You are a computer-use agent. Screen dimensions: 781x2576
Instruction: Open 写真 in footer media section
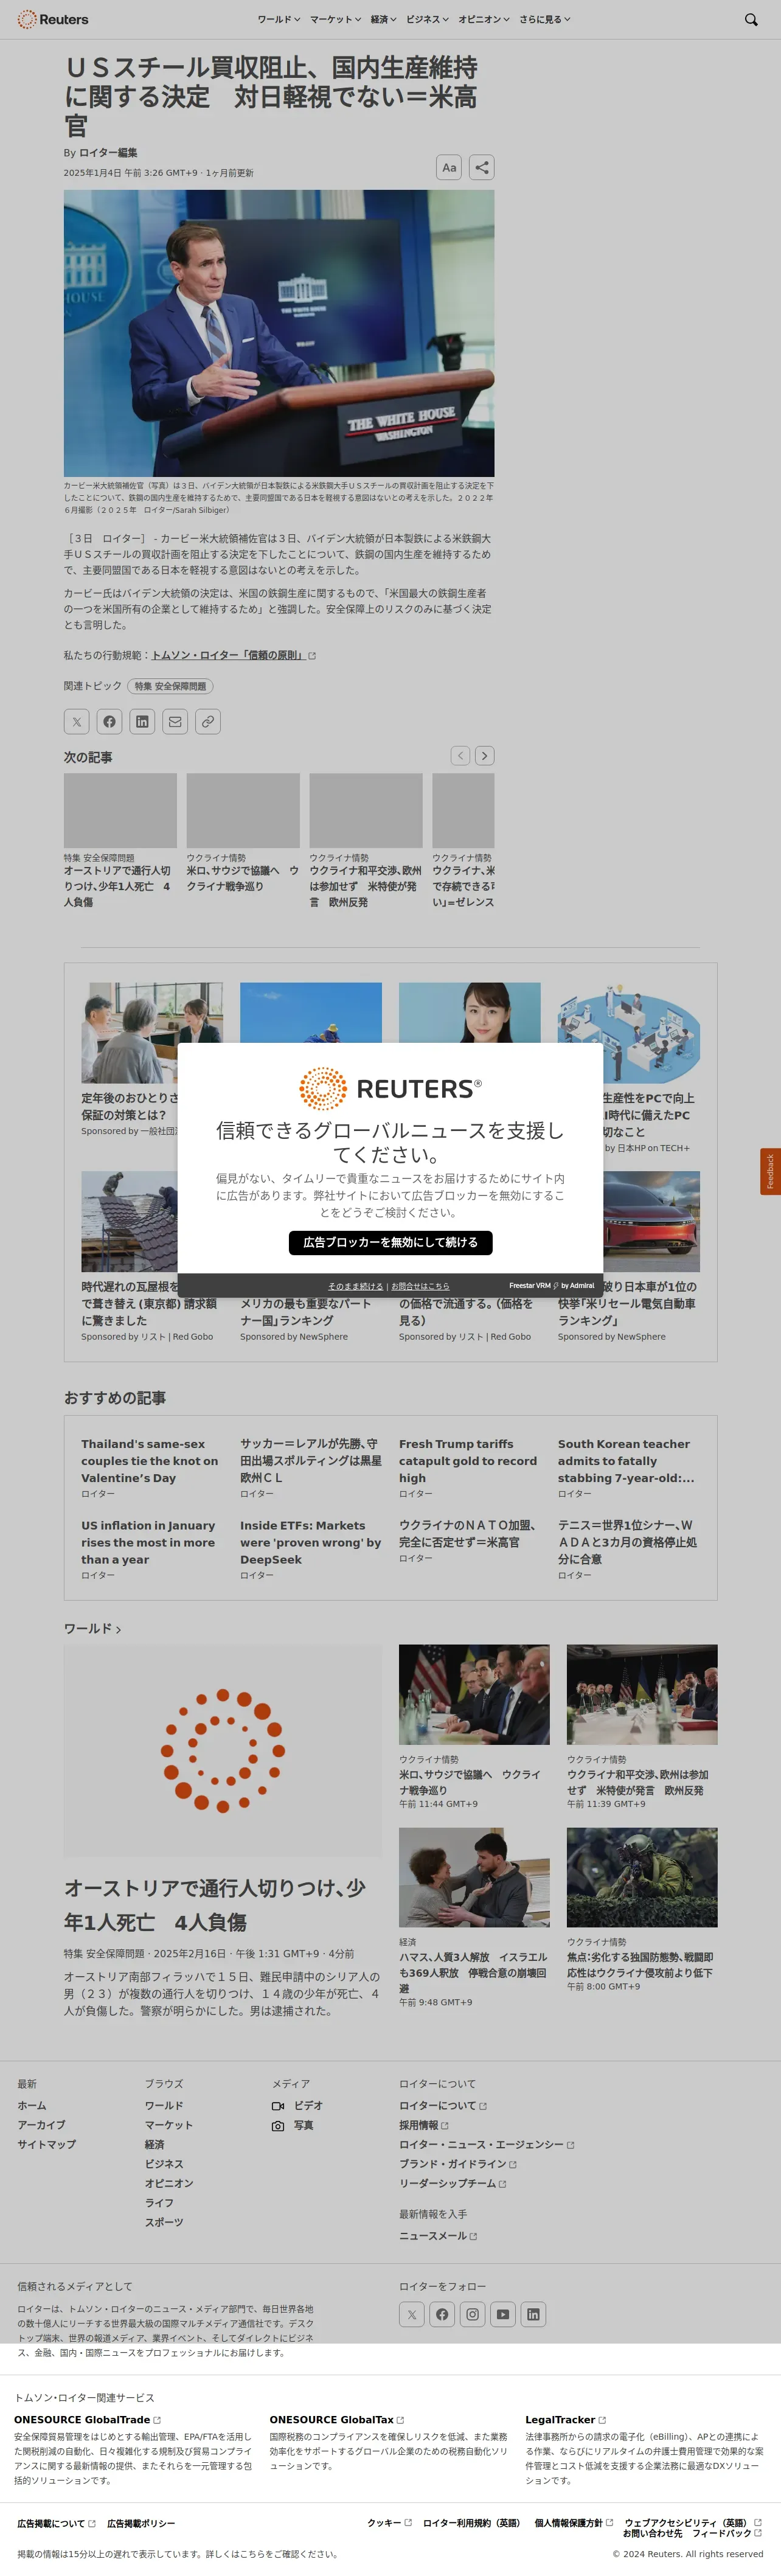pyautogui.click(x=293, y=2125)
